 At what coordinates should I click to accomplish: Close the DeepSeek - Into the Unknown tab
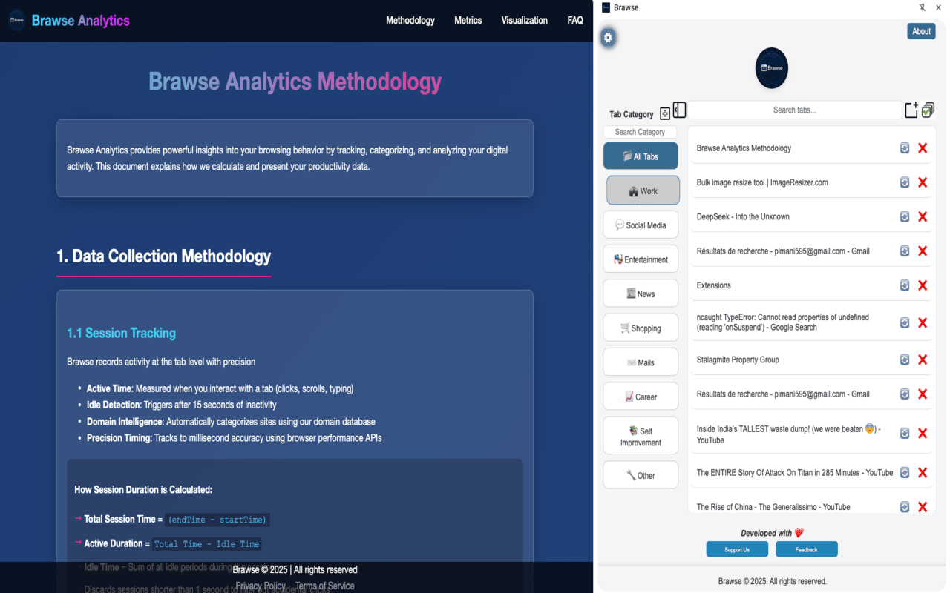point(923,216)
